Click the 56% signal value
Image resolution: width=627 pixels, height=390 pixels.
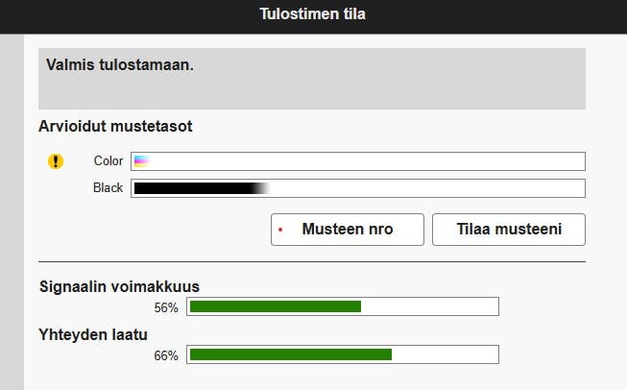[x=166, y=307]
